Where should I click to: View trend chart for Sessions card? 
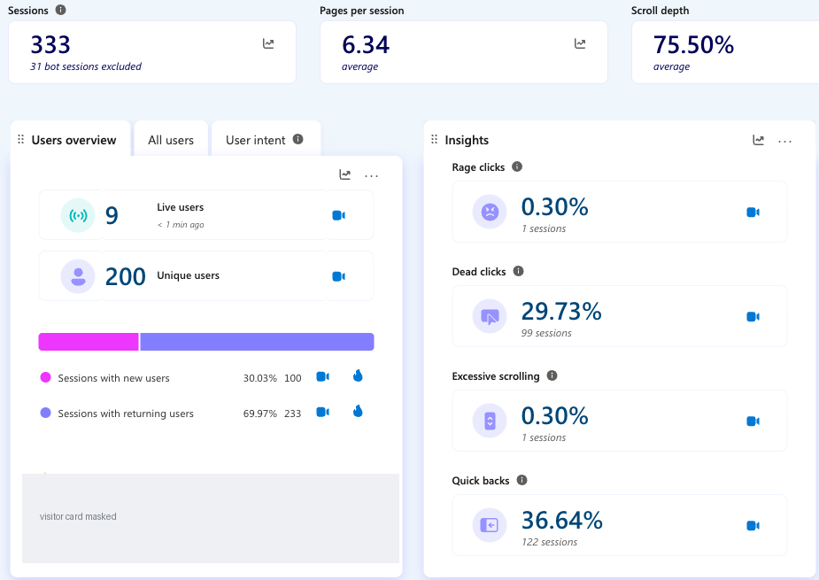[x=268, y=44]
